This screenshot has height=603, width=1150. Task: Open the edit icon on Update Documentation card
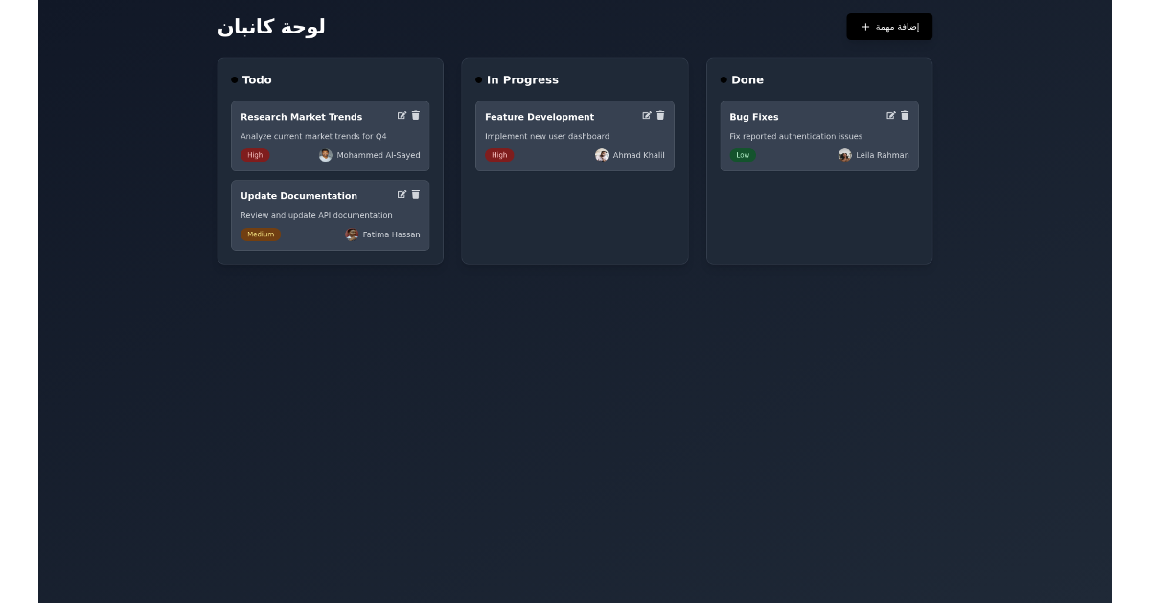click(x=402, y=194)
